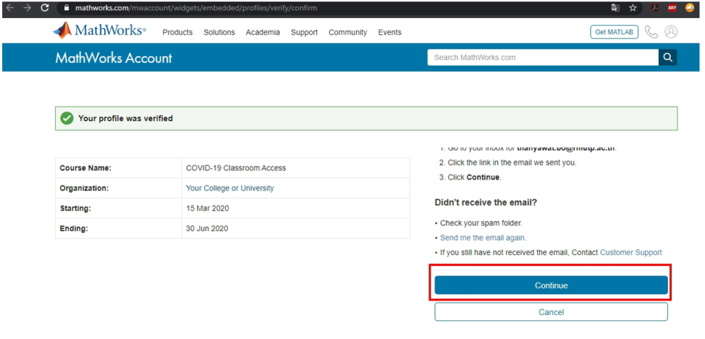Open the contact phone icon
The height and width of the screenshot is (339, 705).
pyautogui.click(x=651, y=32)
